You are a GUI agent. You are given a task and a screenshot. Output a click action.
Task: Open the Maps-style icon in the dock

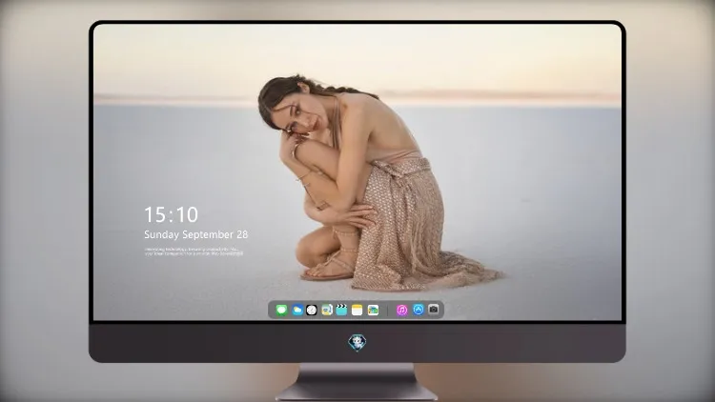point(373,311)
